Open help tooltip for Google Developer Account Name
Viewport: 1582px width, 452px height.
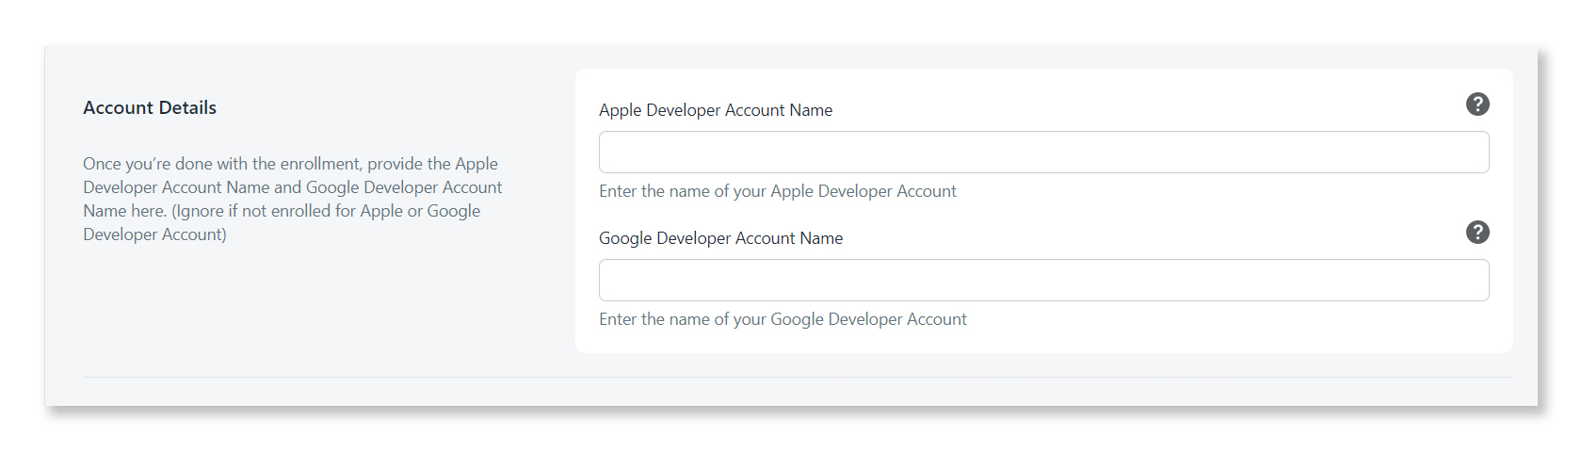tap(1477, 233)
